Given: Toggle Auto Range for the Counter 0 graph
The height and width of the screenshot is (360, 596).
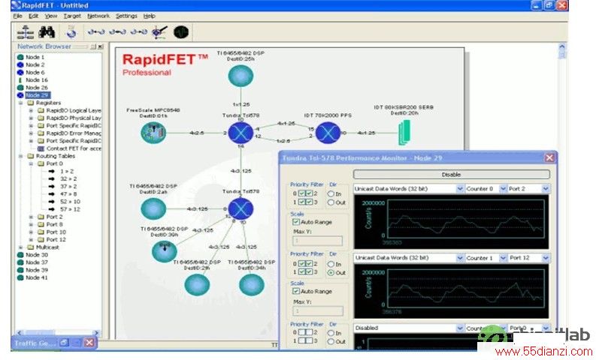Looking at the screenshot, I should [x=295, y=221].
